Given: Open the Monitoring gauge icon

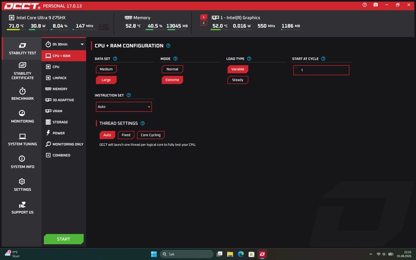Looking at the screenshot, I should click(22, 113).
